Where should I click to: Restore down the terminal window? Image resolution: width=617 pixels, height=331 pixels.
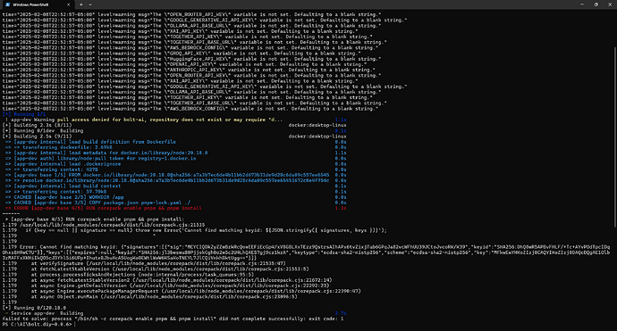tap(596, 4)
